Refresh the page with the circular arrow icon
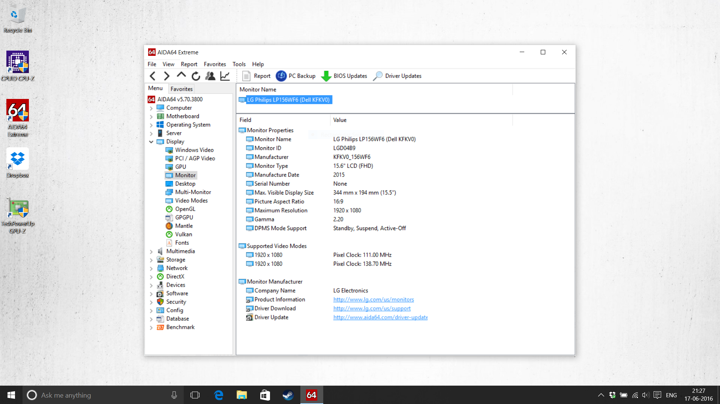 [x=196, y=76]
